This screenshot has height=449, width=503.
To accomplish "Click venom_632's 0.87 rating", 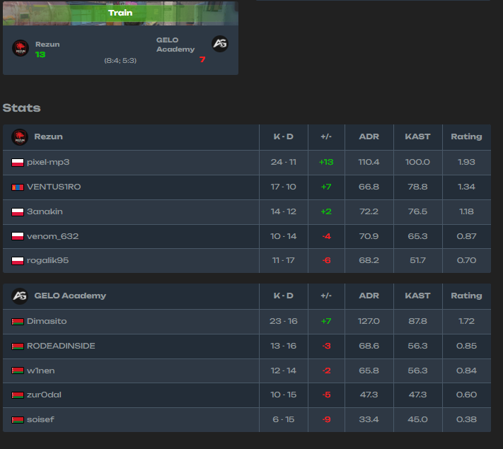I will pyautogui.click(x=466, y=236).
